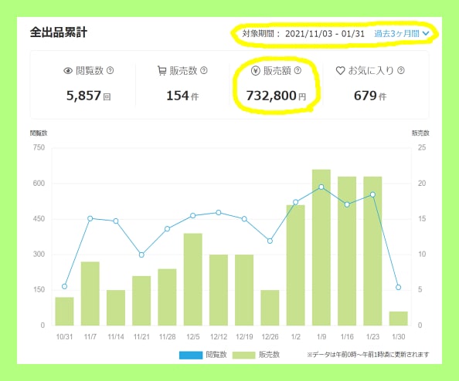Click the bar for week 1/9
Screen dimensions: 459x381
(321, 248)
